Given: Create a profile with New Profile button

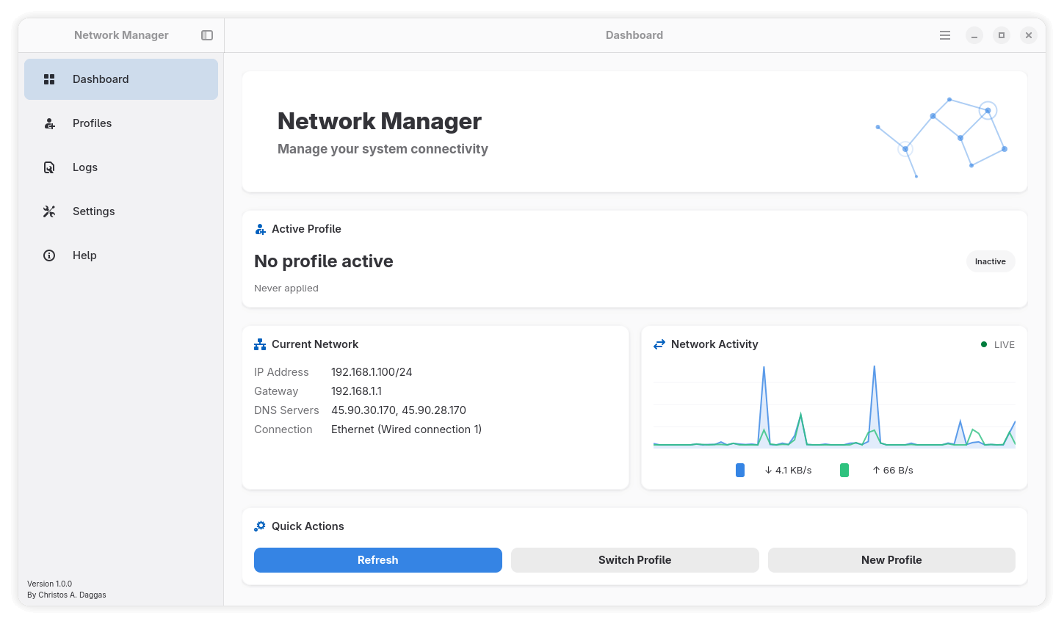Looking at the screenshot, I should click(x=891, y=560).
